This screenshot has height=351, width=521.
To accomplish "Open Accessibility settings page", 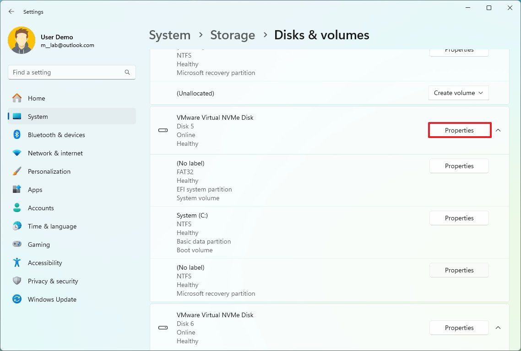I will click(44, 263).
